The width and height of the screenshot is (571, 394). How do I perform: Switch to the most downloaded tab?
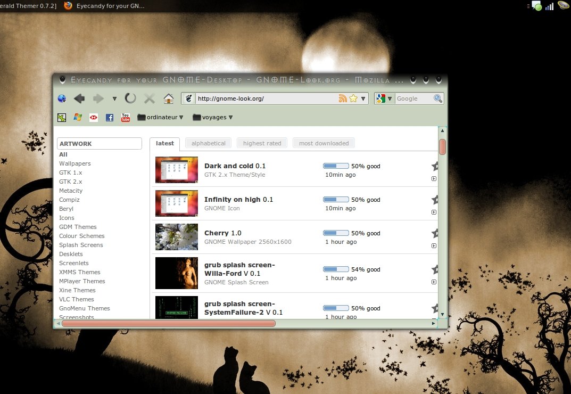(x=324, y=143)
